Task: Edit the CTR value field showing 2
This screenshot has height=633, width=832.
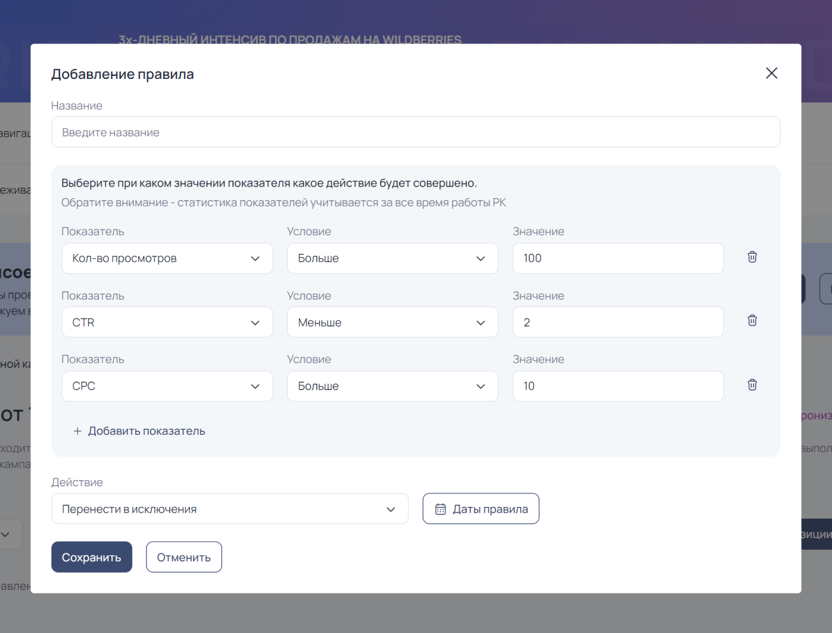Action: [618, 322]
